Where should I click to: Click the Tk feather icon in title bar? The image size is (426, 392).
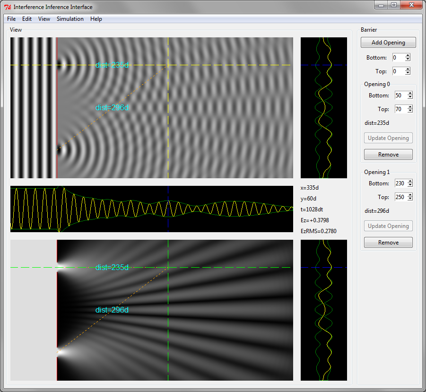(x=8, y=7)
